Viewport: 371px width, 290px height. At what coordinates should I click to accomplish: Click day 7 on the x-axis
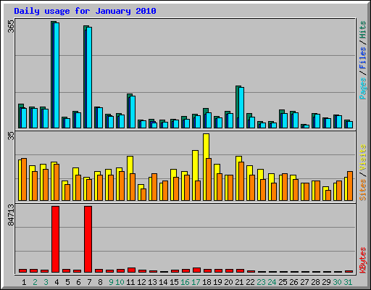[x=89, y=282]
